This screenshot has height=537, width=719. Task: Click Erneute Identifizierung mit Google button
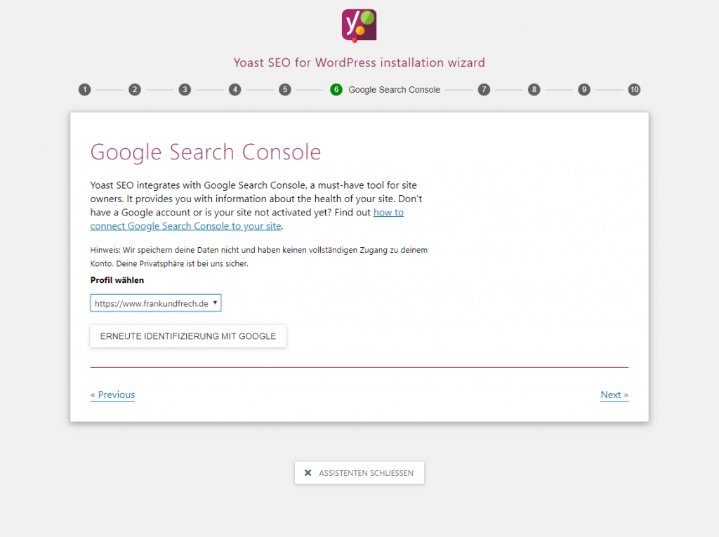tap(188, 336)
